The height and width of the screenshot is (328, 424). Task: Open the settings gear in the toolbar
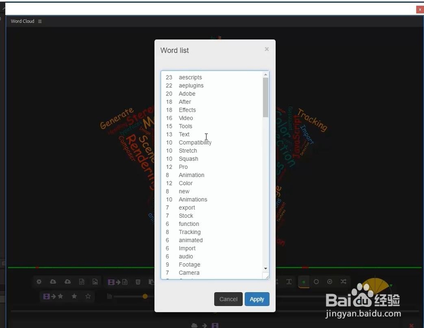[x=39, y=282]
